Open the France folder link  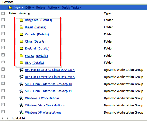coord(30,55)
